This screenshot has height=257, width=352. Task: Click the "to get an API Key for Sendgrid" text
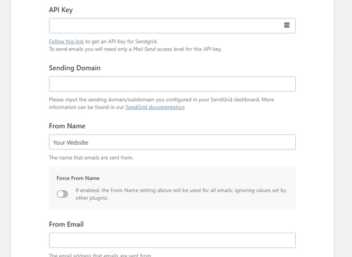pyautogui.click(x=121, y=41)
